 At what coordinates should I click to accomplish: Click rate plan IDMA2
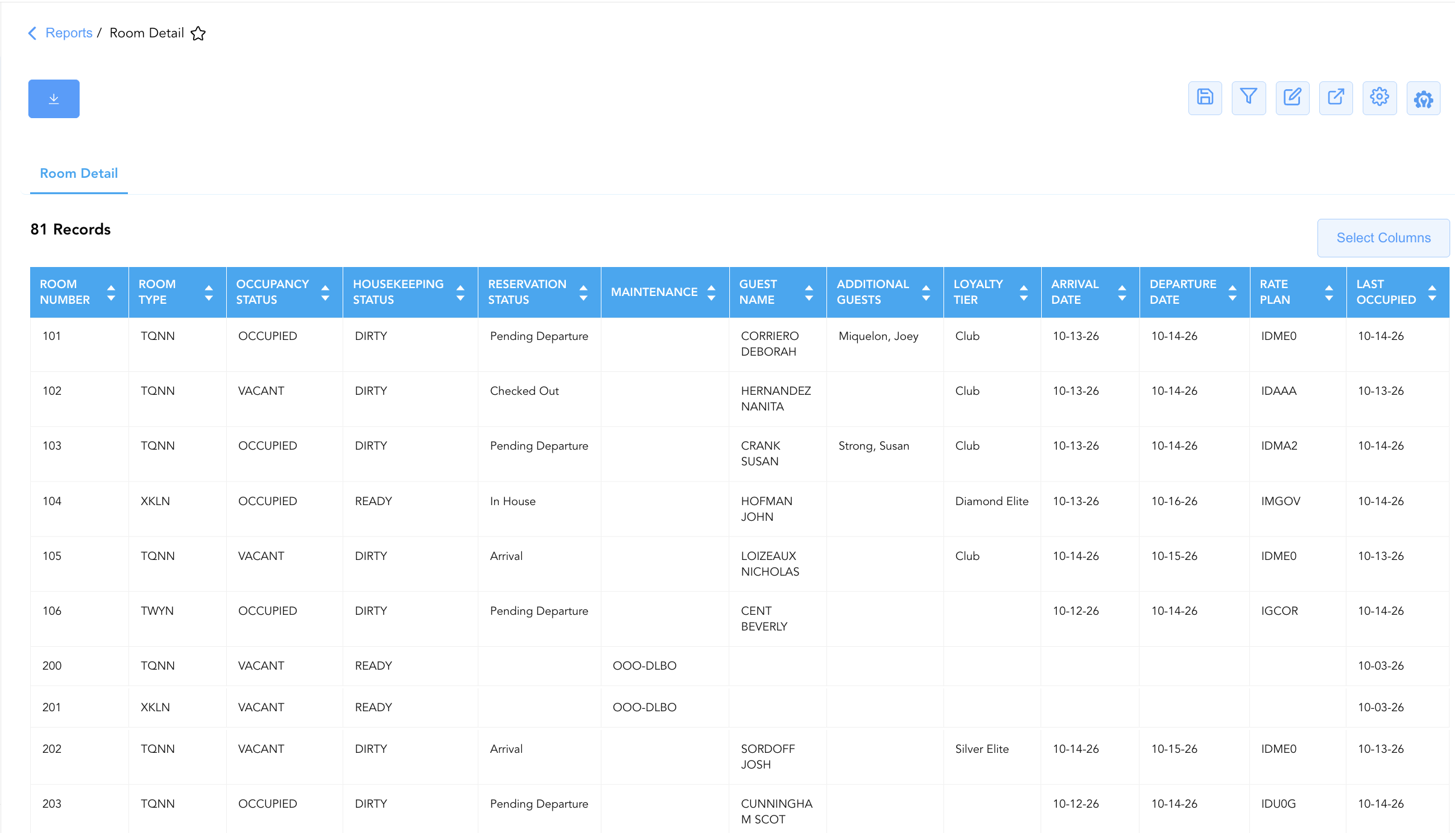[1279, 446]
